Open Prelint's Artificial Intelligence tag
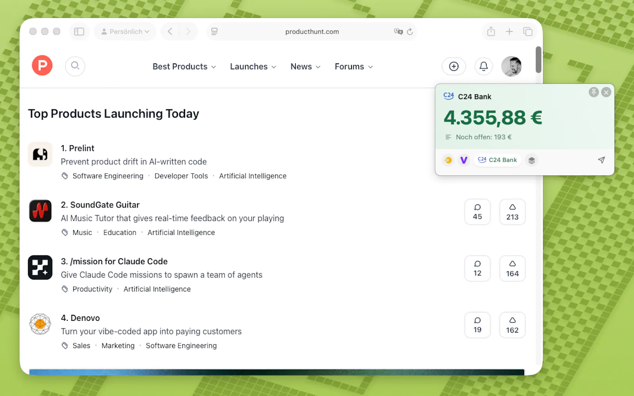 253,176
